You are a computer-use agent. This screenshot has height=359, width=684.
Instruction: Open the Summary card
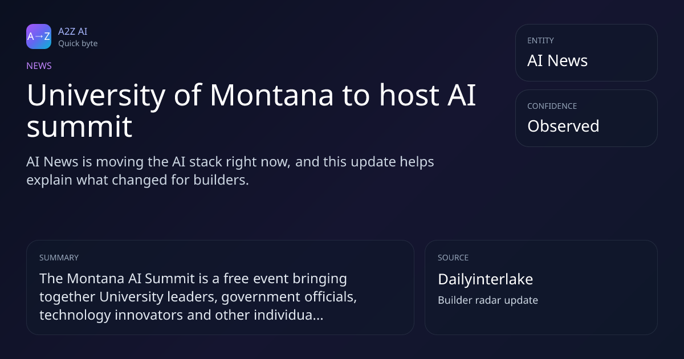point(220,287)
